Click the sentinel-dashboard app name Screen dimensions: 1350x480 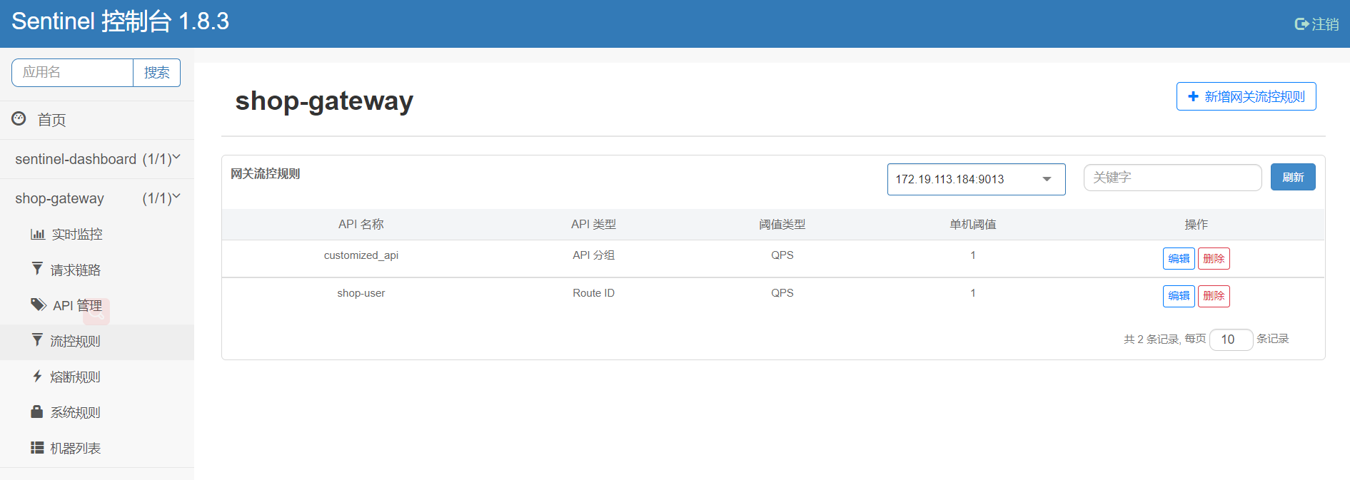(x=76, y=159)
